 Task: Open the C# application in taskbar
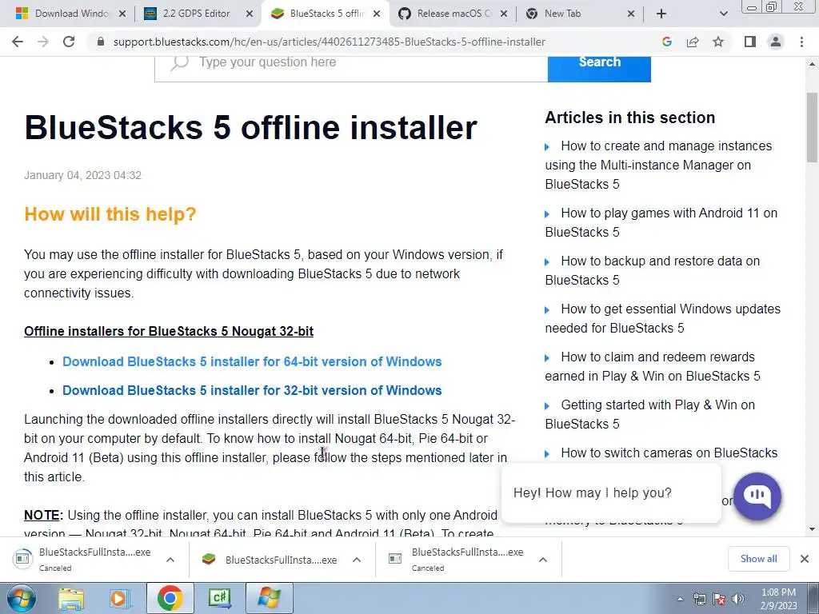(219, 598)
